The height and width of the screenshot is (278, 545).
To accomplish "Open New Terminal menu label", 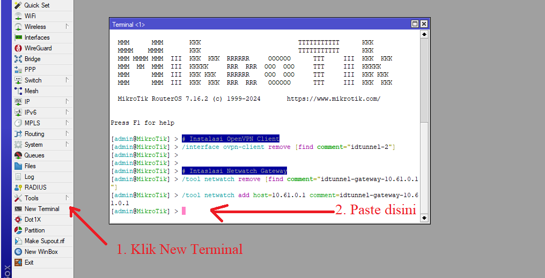I will 42,209.
